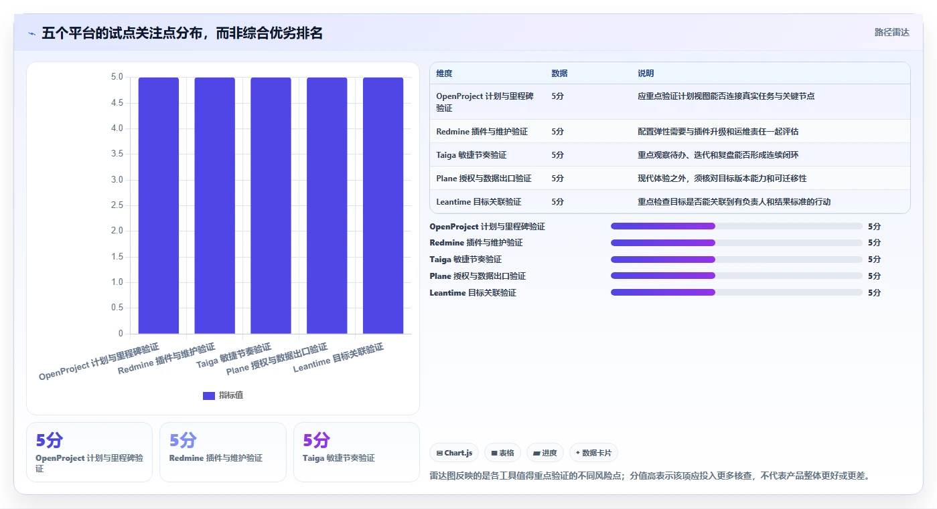
Task: Click the Leantime axis label under chart
Action: coord(339,358)
